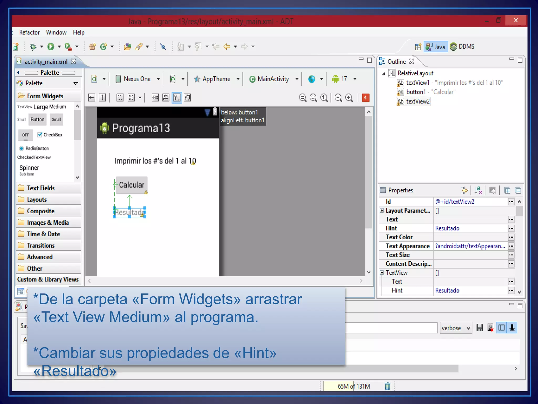Expand the Layout Parameters property row

click(382, 210)
